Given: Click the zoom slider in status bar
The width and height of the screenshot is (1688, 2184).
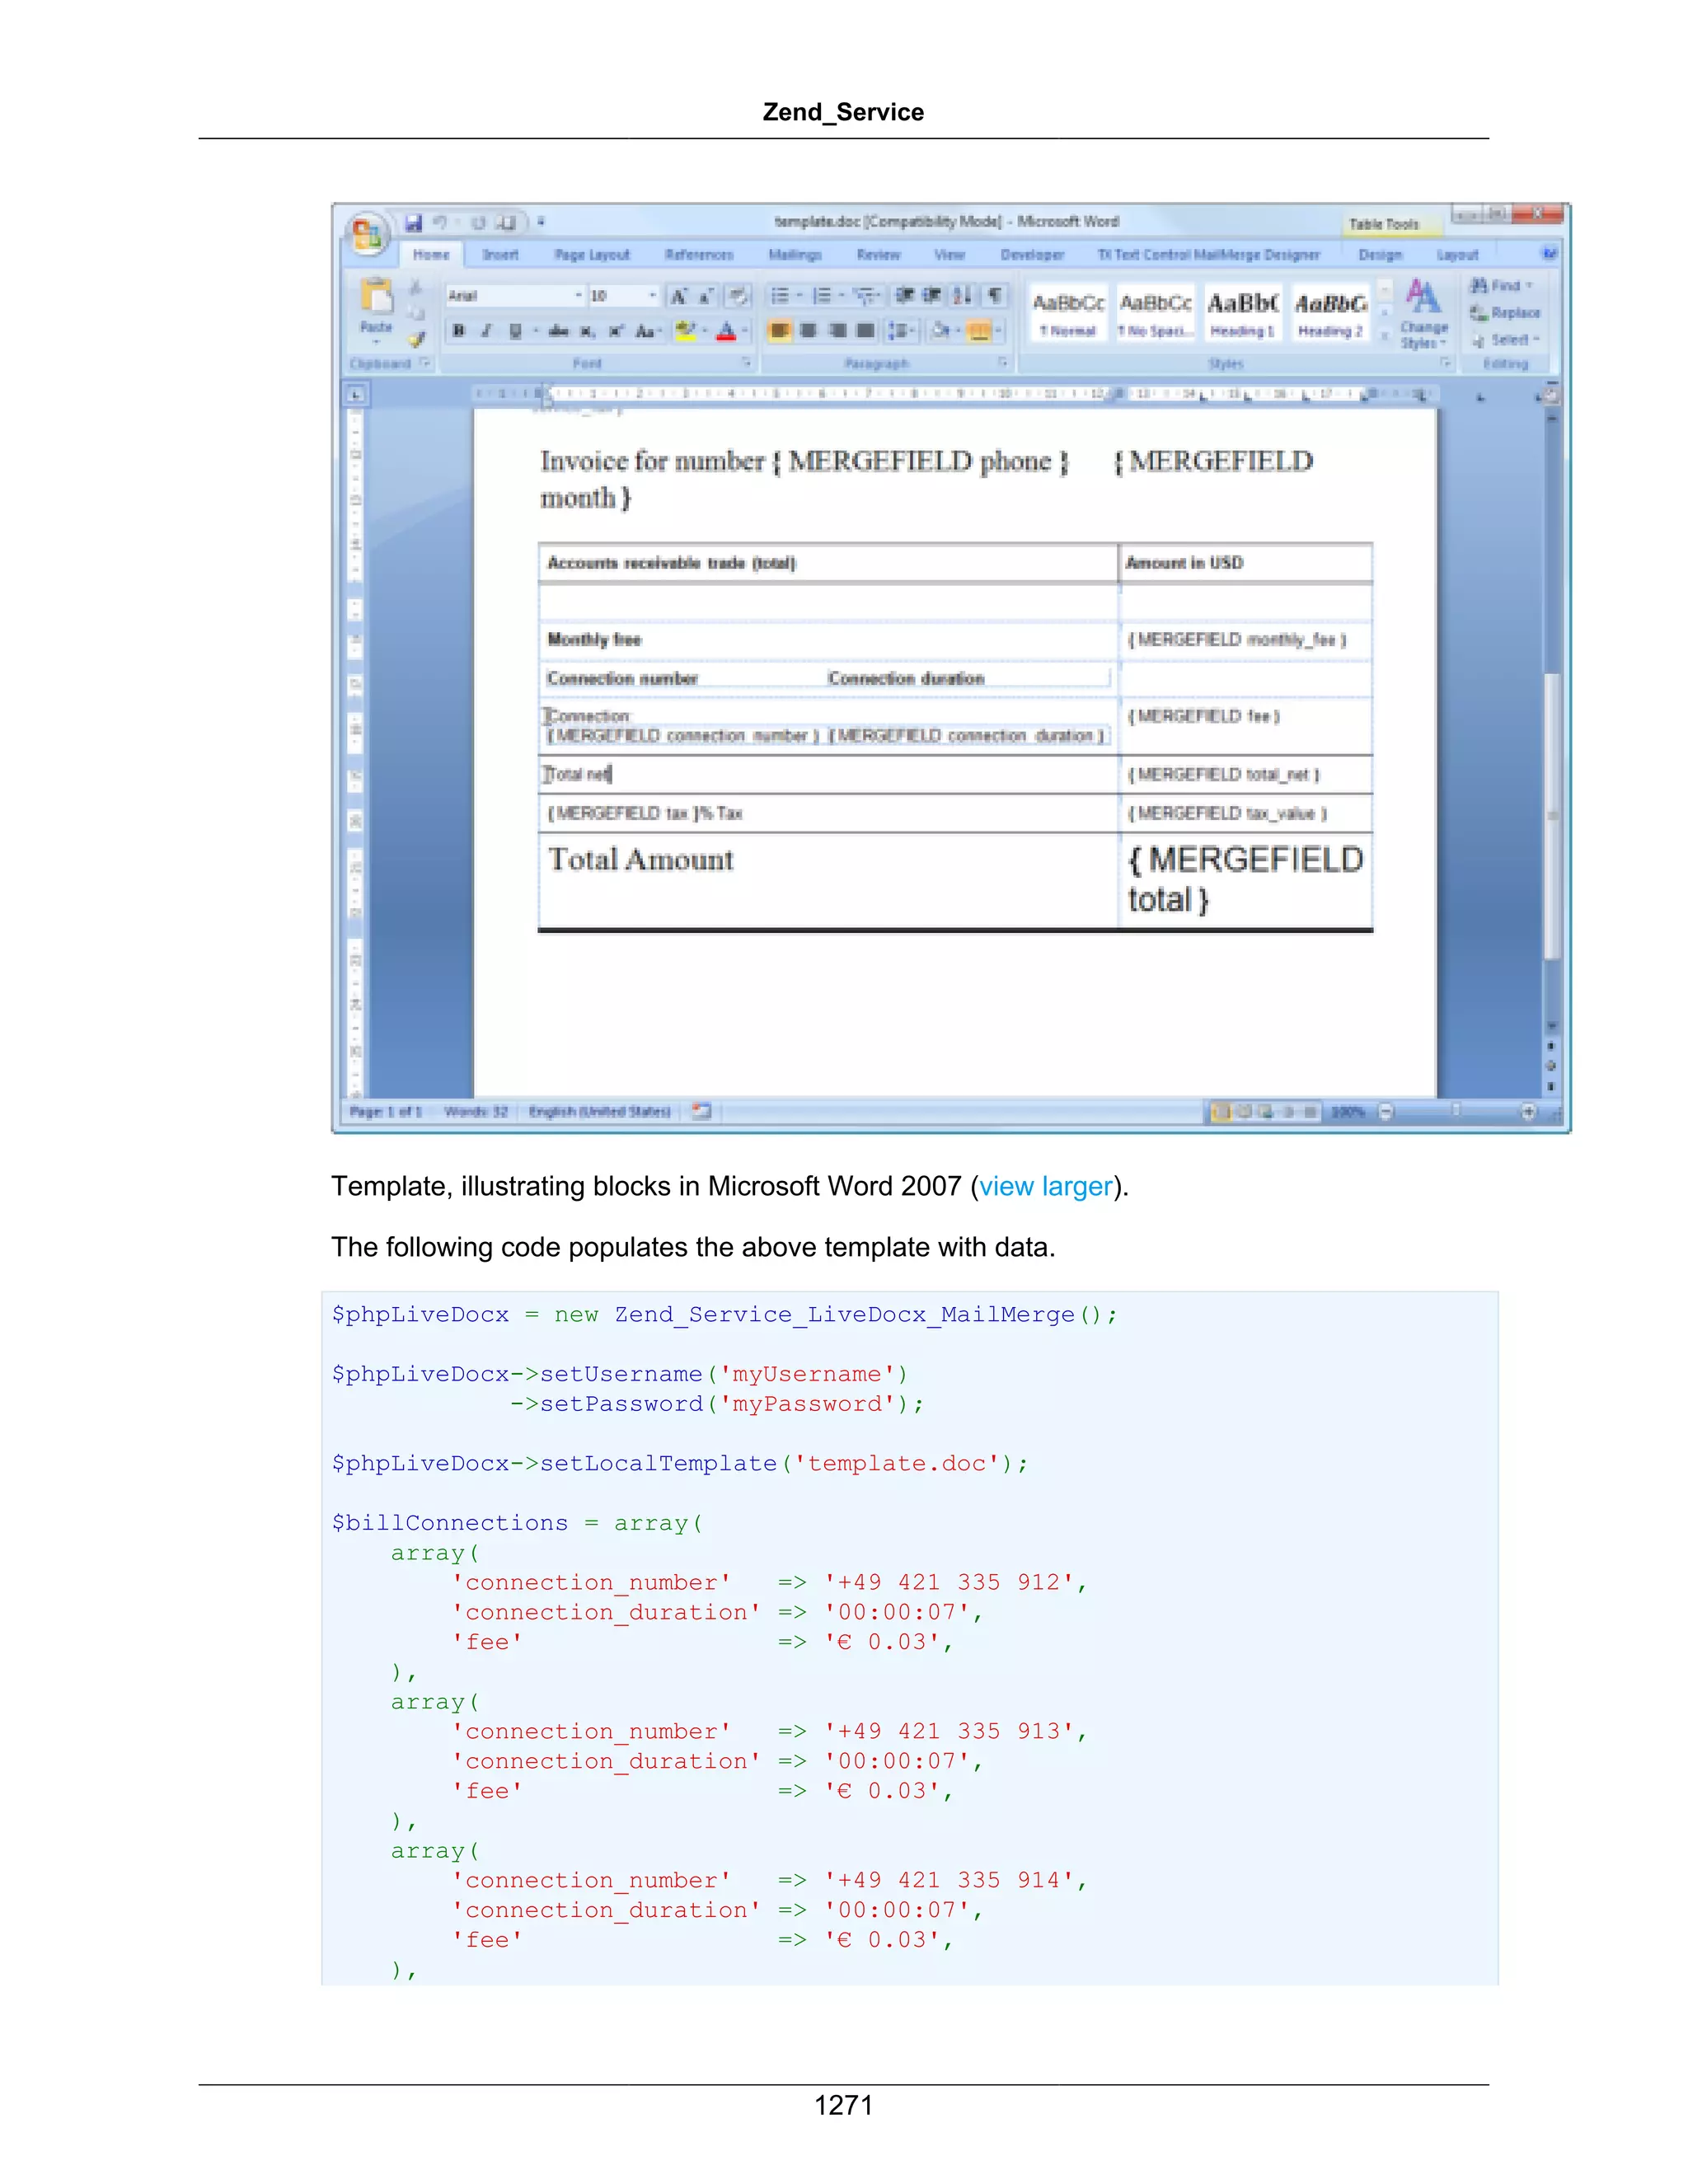Looking at the screenshot, I should 1456,1111.
